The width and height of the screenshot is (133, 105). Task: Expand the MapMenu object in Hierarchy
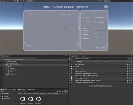[x=7, y=68]
